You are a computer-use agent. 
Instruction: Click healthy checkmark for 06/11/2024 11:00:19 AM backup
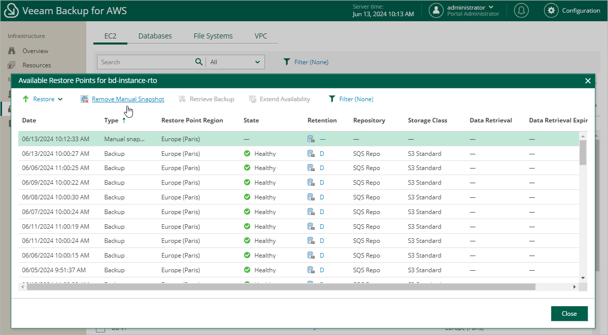click(x=247, y=226)
